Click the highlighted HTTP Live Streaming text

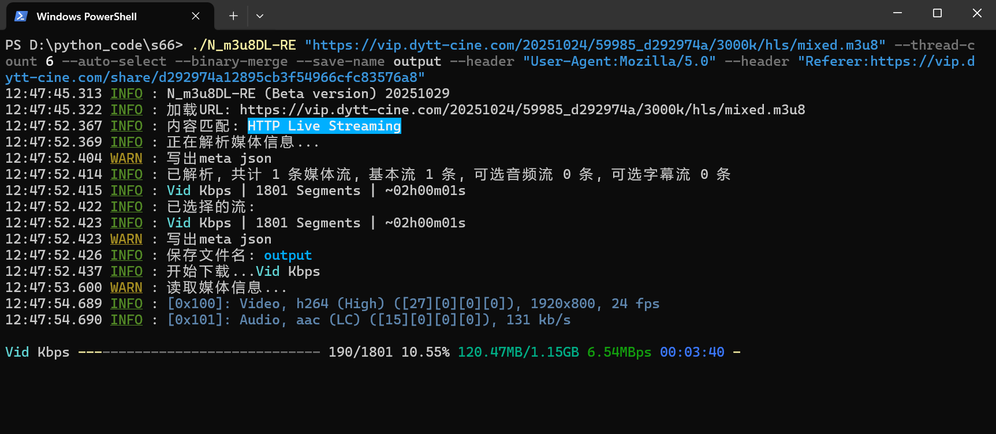click(x=324, y=126)
